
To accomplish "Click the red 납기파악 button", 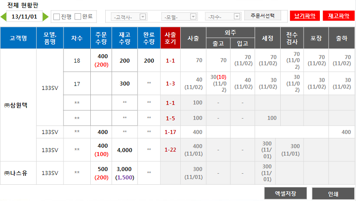I will [x=305, y=16].
